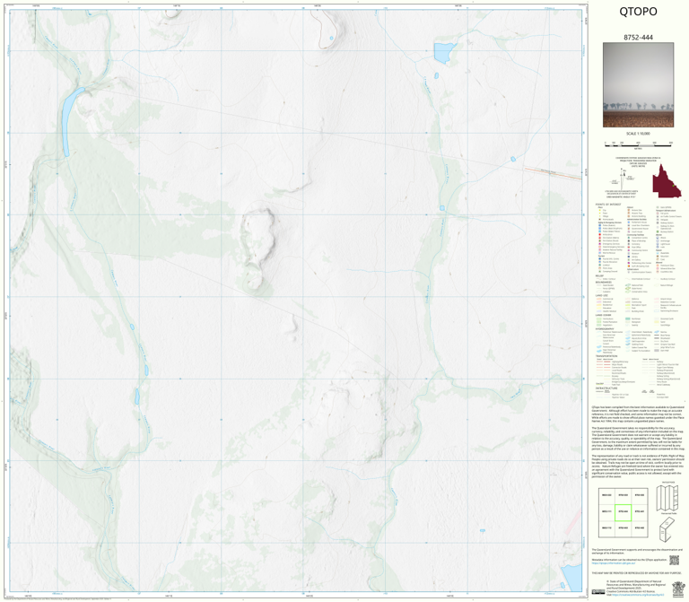Click the orange road segment near the map edge

click(x=553, y=173)
